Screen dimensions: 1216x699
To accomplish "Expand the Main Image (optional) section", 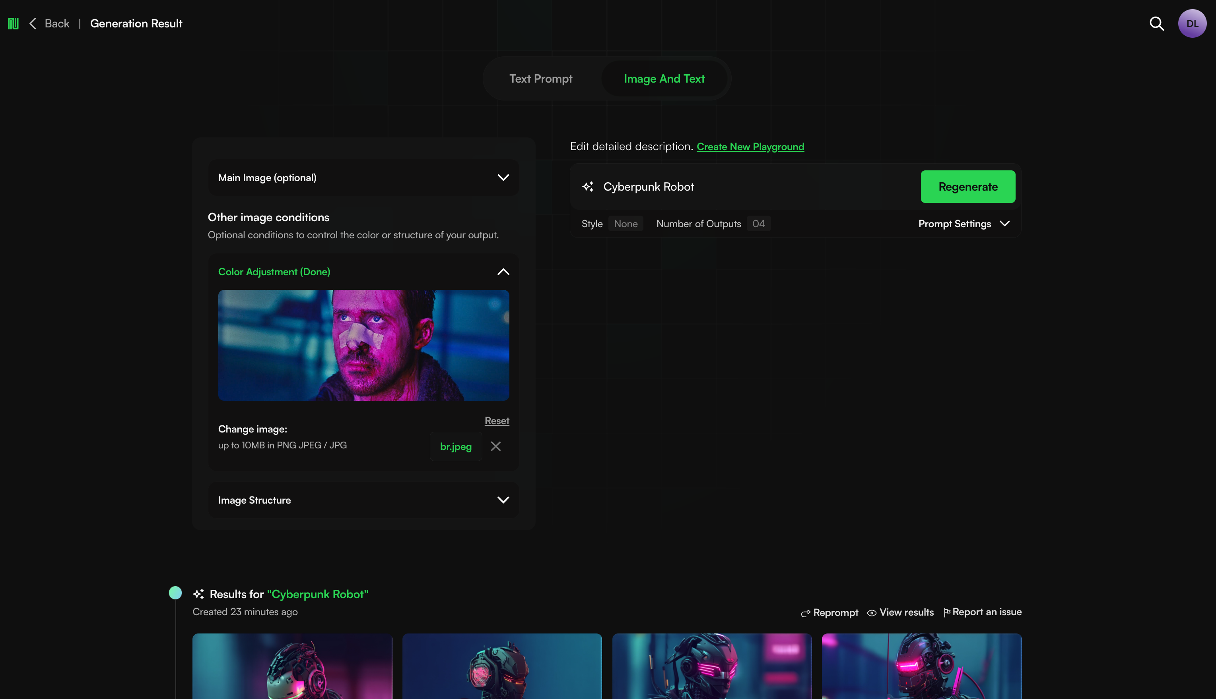I will click(503, 178).
